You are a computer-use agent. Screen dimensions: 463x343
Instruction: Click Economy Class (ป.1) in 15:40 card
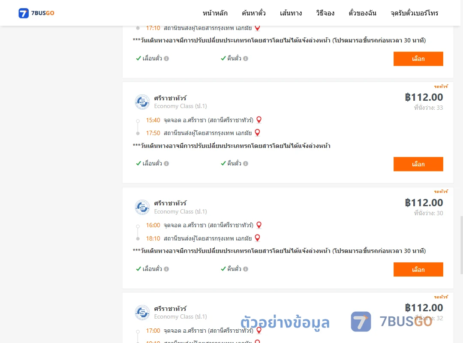click(180, 106)
